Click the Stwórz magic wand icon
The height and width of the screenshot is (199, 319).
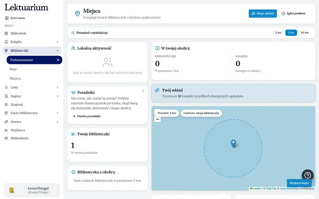6,122
